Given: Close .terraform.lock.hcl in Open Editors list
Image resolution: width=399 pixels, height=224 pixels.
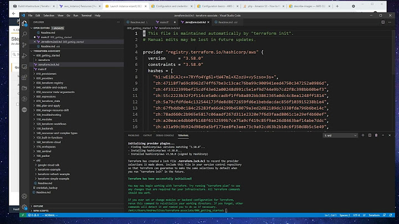Looking at the screenshot, I should pos(35,42).
